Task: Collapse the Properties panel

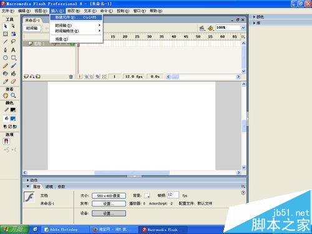Action: (x=27, y=187)
